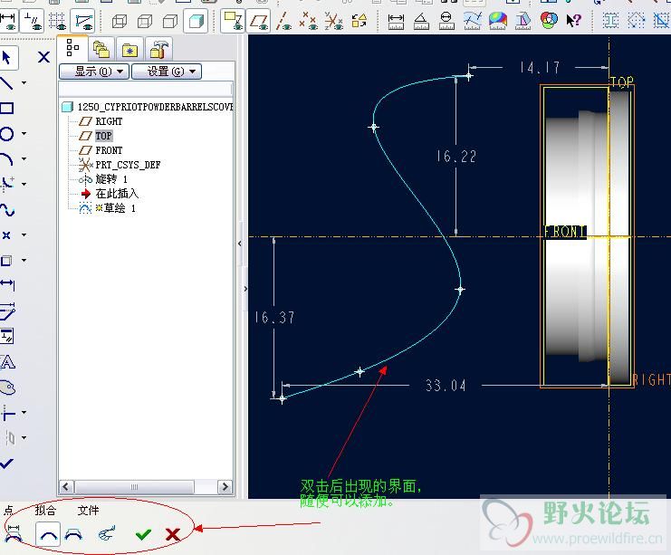Screen dimensions: 671x555
Task: Select the Create Dimension tool
Action: [6, 284]
